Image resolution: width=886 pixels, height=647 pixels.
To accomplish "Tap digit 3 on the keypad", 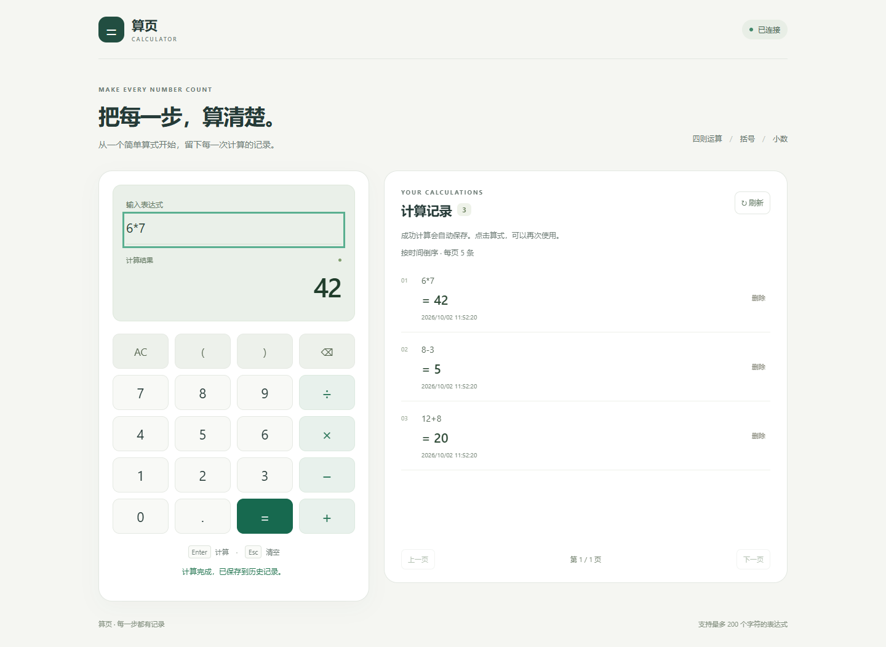I will 265,475.
